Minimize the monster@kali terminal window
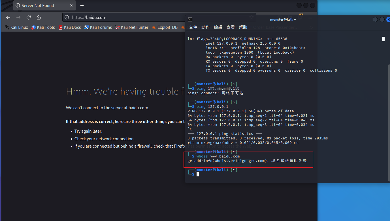390x221 pixels. click(375, 19)
